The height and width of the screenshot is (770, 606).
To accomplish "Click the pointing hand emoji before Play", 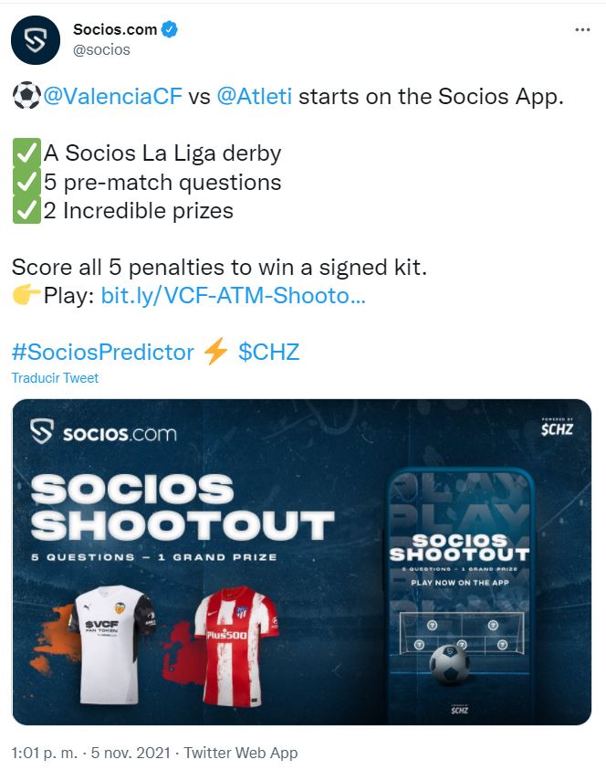I will click(26, 295).
